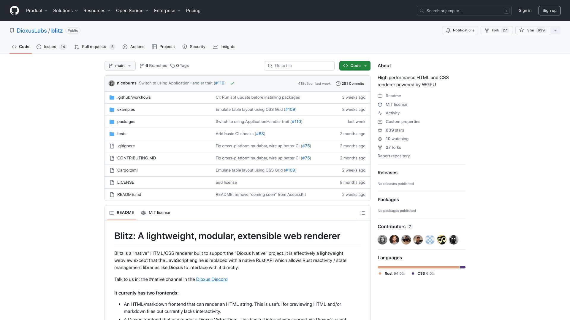This screenshot has width=570, height=320.
Task: Open the examples folder
Action: [x=126, y=110]
